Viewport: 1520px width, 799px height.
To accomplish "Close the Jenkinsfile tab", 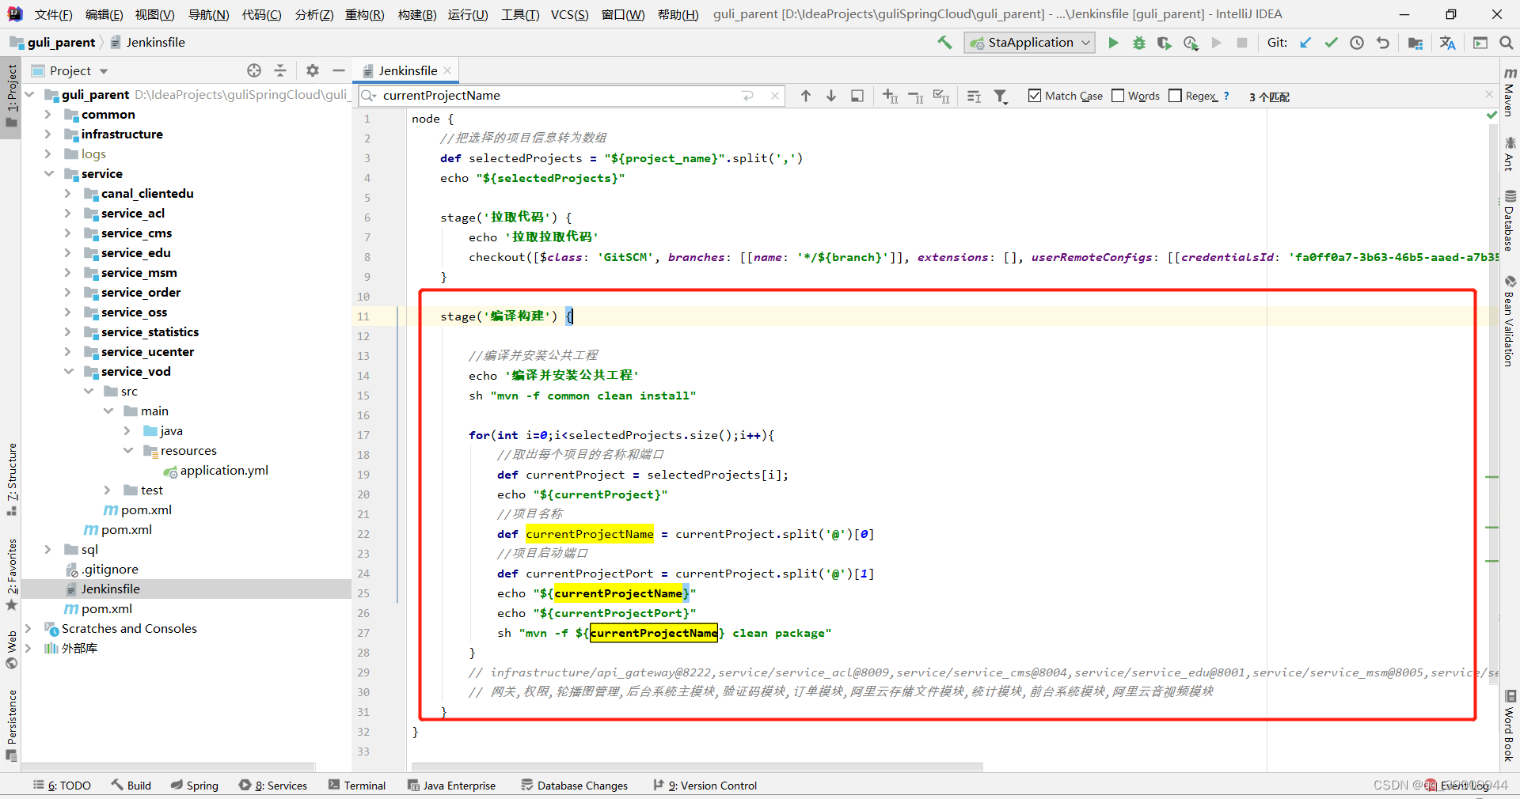I will click(447, 70).
